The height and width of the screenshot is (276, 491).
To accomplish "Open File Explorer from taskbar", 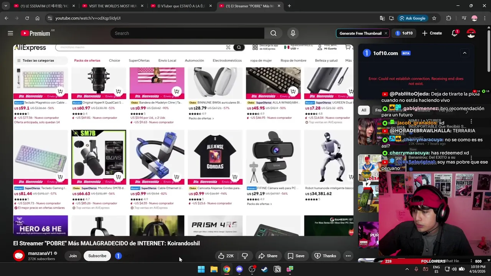I will (x=214, y=269).
